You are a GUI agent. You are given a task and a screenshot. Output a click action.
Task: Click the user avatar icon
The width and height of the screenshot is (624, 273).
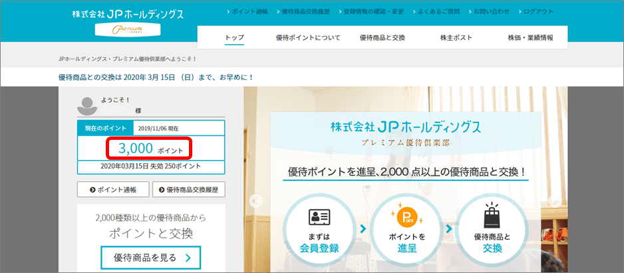pos(87,106)
